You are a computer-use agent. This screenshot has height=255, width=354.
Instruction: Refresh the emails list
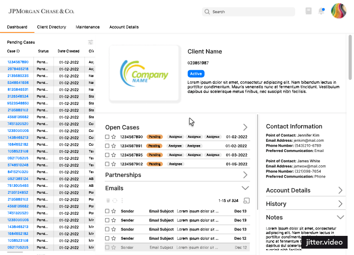pyautogui.click(x=115, y=201)
